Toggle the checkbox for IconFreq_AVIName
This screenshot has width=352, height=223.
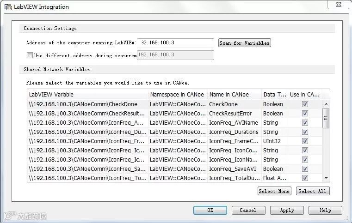(305, 123)
